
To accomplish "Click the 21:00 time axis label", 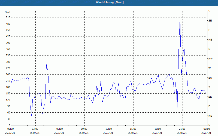I will [182, 129].
